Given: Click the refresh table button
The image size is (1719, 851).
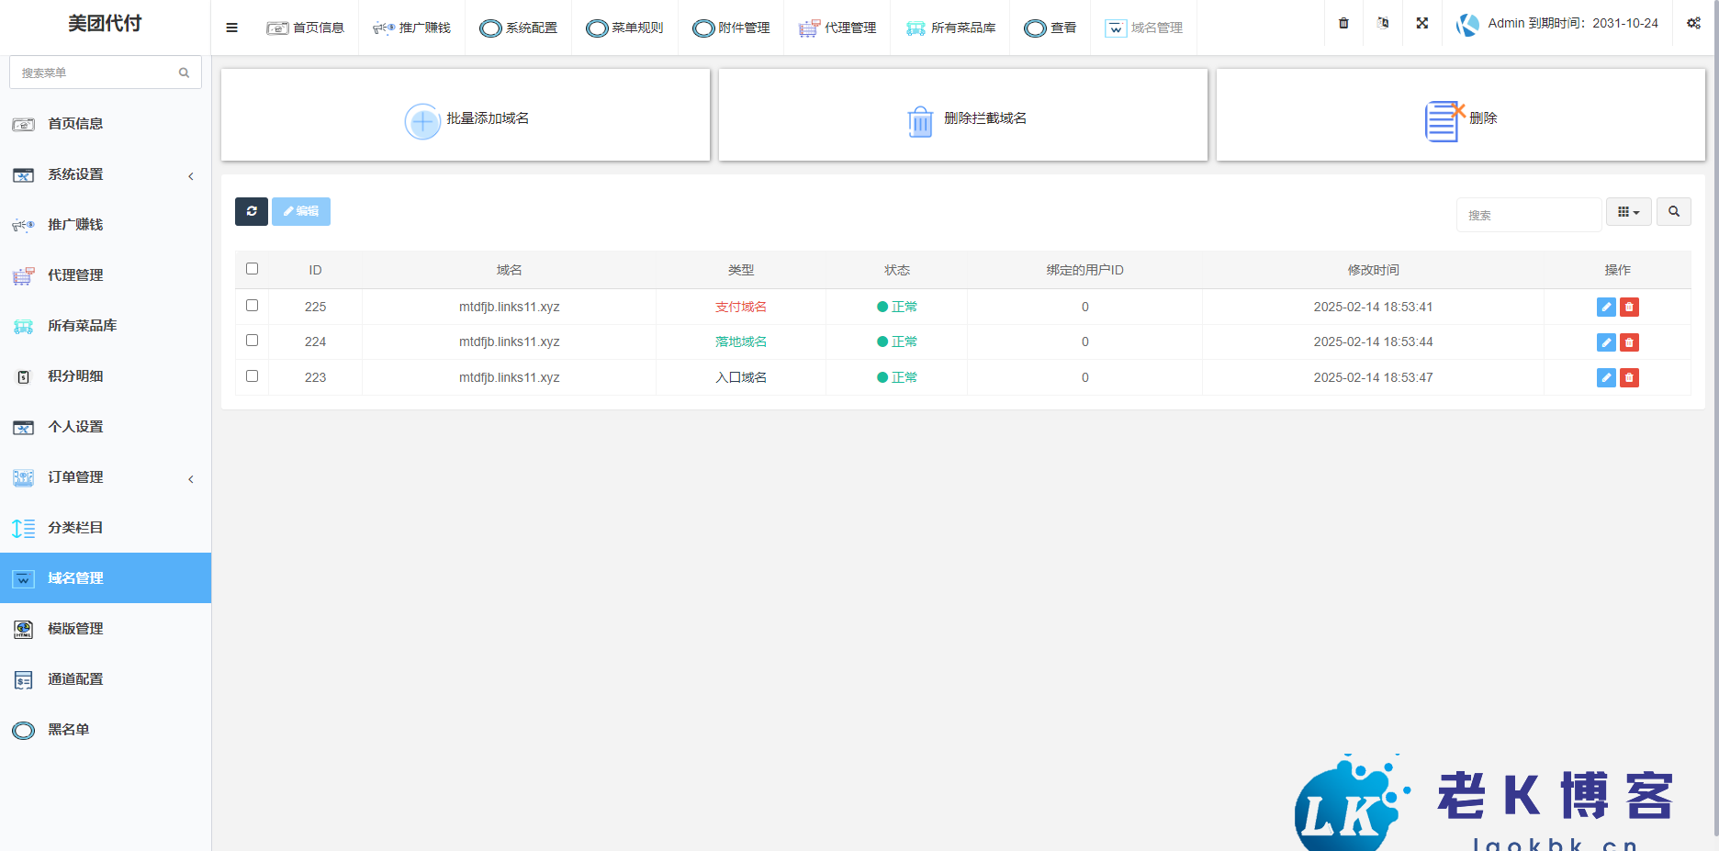Looking at the screenshot, I should (x=251, y=211).
